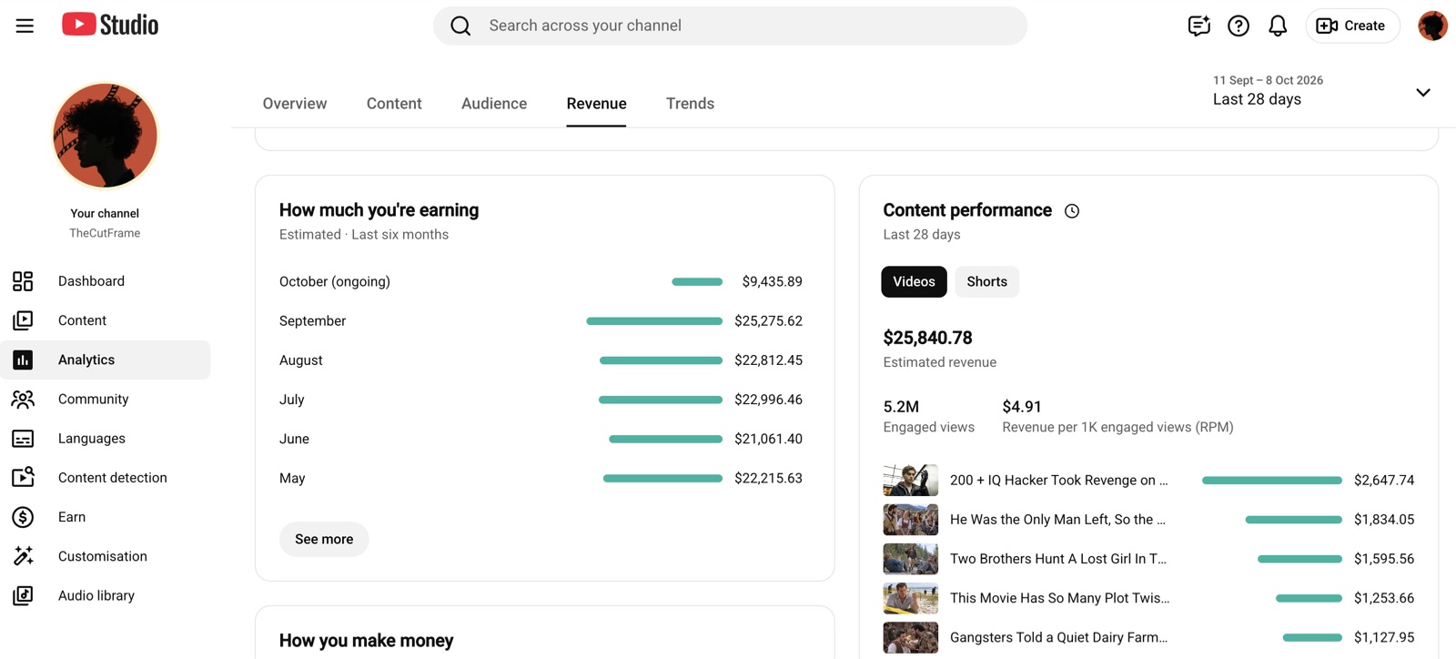Click the June earnings amount $21,061.40

coord(769,439)
